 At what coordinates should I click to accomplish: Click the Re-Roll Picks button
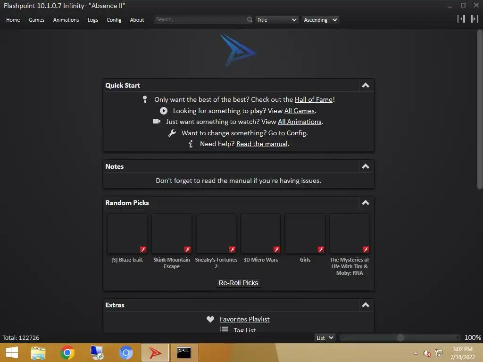tap(238, 283)
